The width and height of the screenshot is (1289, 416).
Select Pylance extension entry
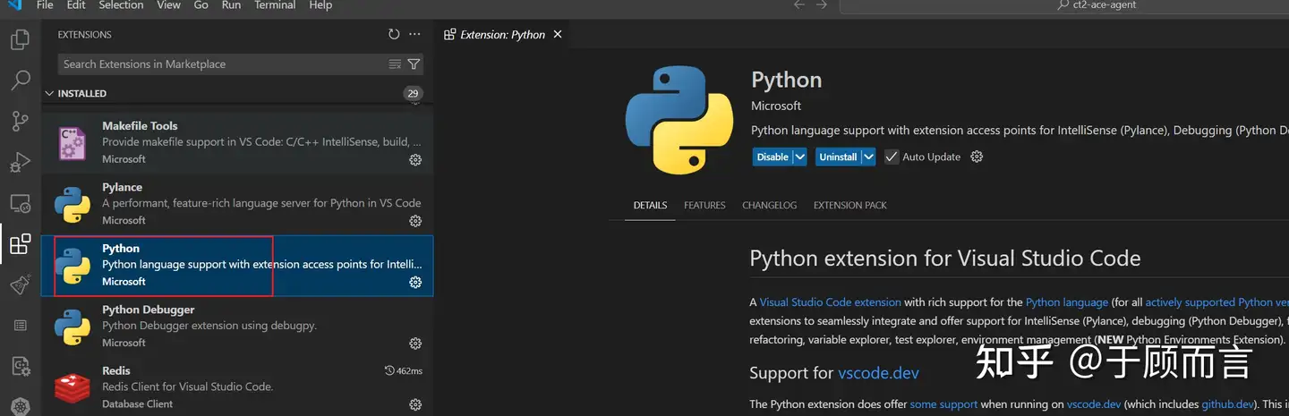point(237,204)
